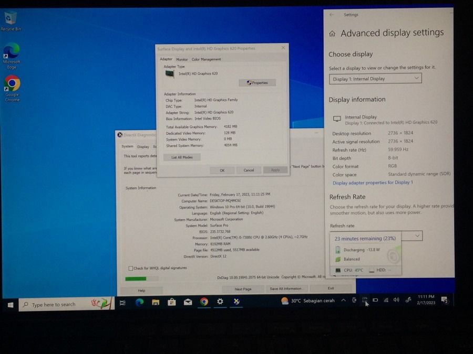
Task: Open Microsoft Store from the taskbar
Action: [172, 303]
